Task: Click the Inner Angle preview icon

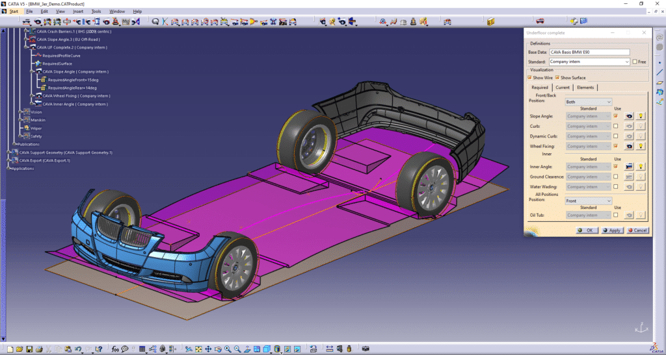Action: 629,167
